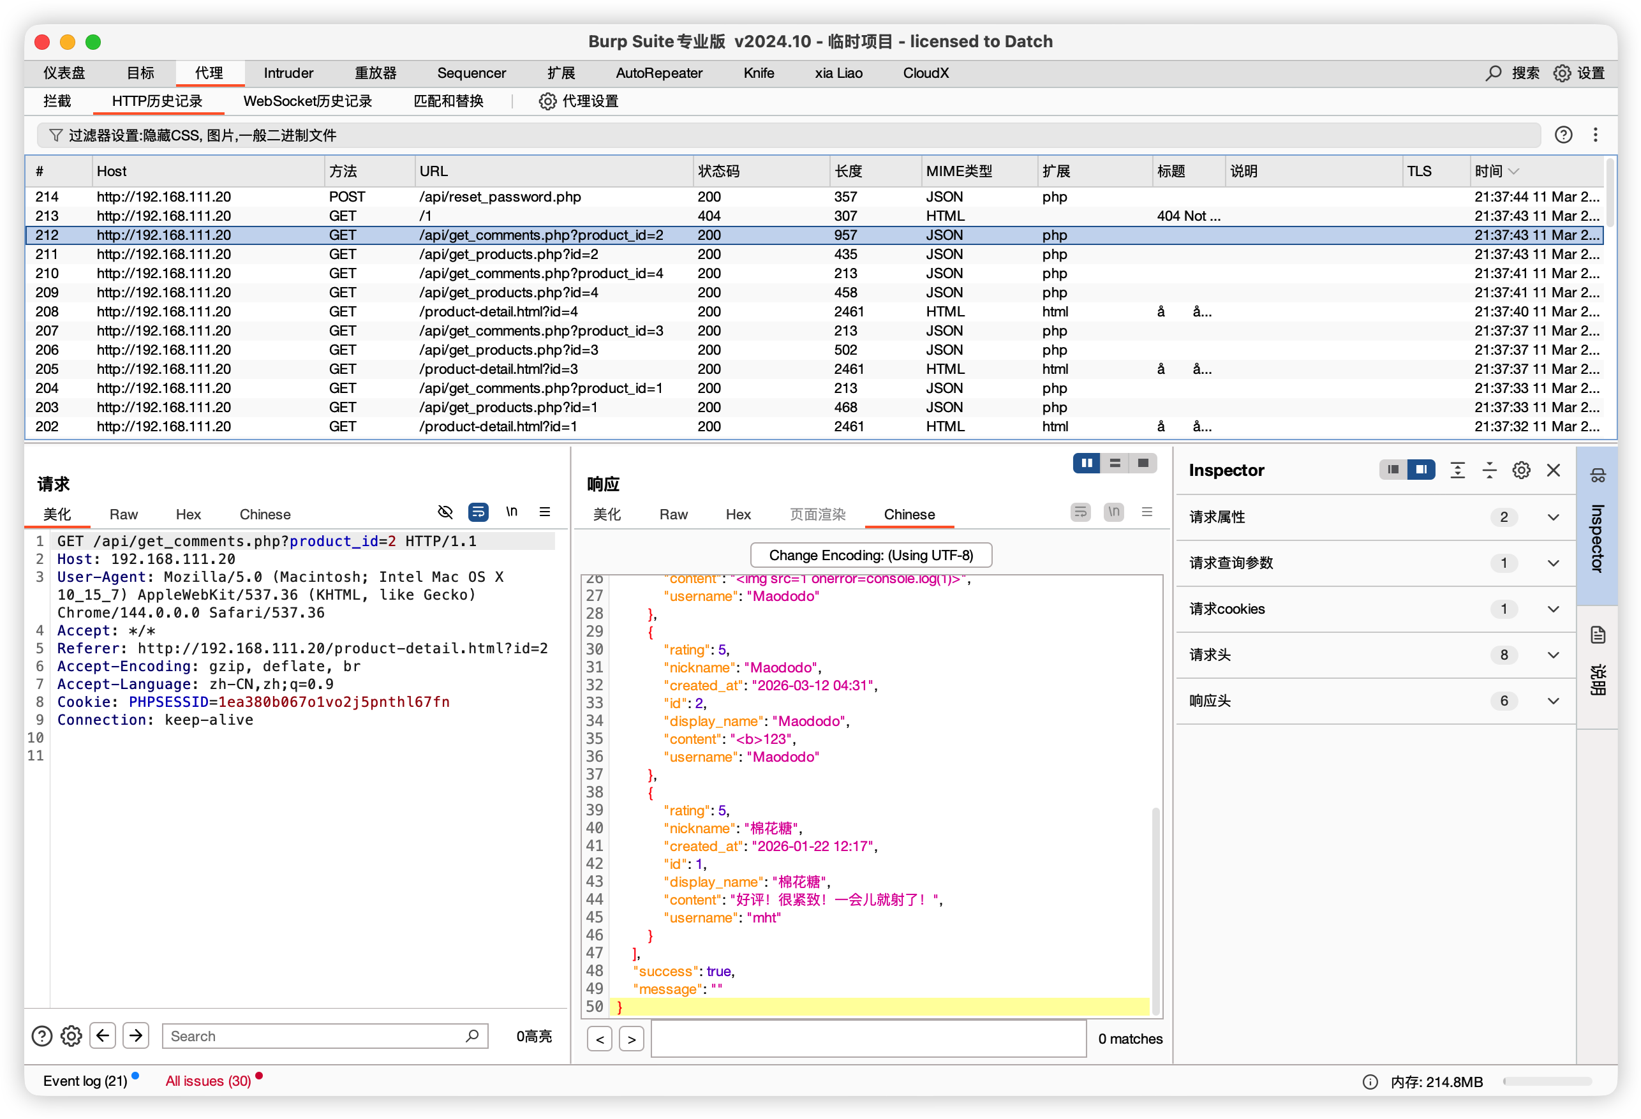Image resolution: width=1641 pixels, height=1119 pixels.
Task: Click the Change Encoding button
Action: [871, 555]
